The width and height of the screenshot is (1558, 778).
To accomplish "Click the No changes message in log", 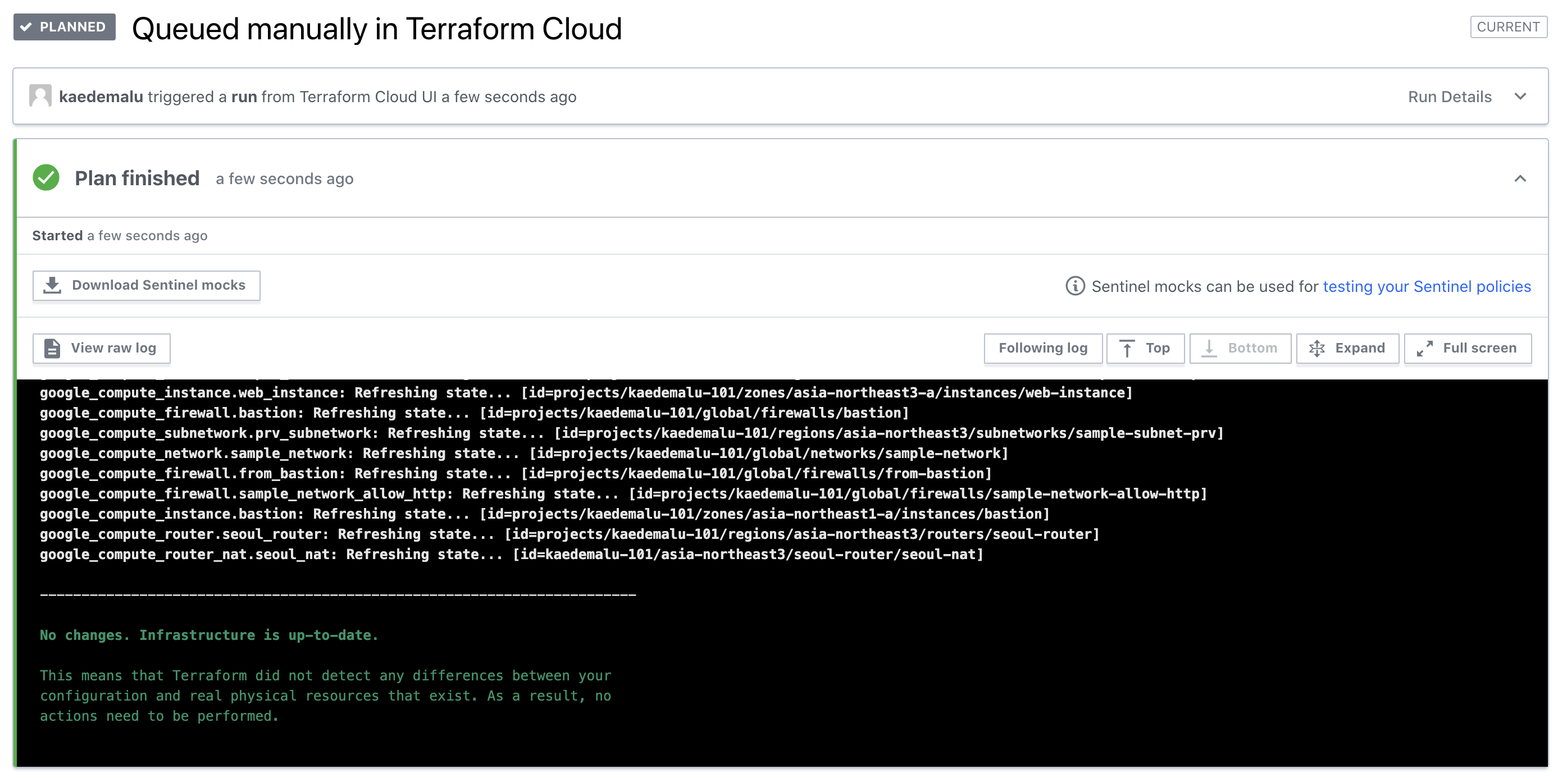I will [209, 635].
